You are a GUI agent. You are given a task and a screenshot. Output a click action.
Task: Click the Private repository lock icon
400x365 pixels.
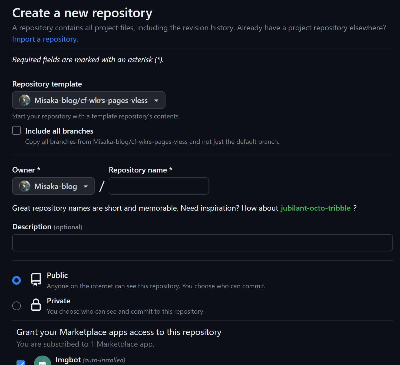(36, 305)
